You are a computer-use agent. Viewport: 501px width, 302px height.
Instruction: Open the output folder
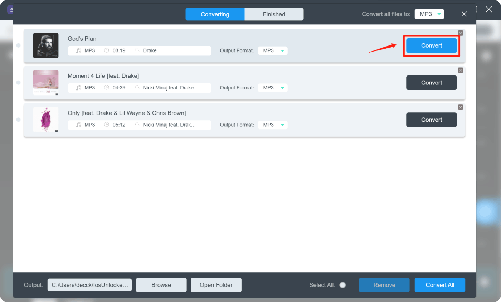pyautogui.click(x=216, y=285)
